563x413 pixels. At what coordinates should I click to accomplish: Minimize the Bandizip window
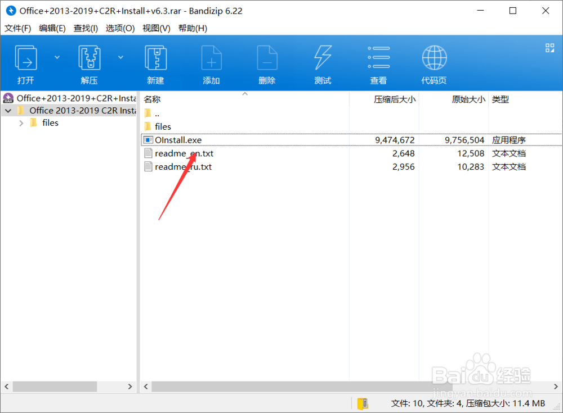[x=480, y=11]
